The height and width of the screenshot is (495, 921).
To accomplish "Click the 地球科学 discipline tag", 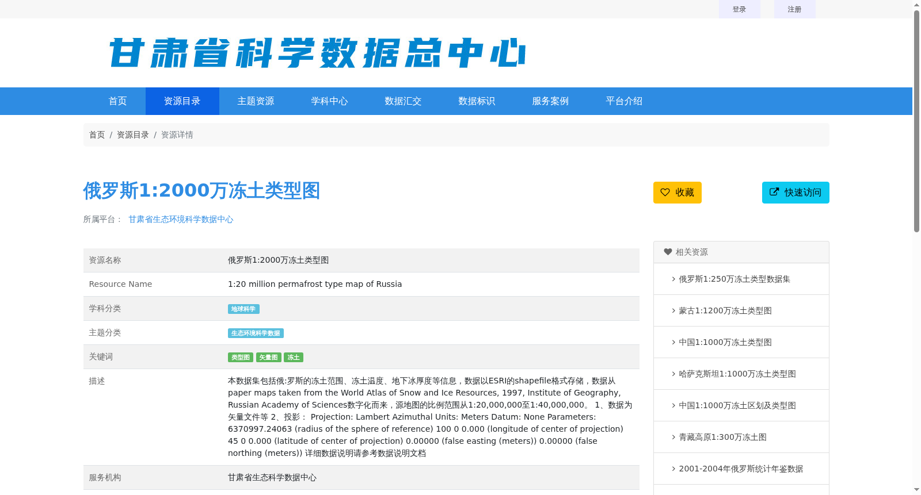I will click(243, 309).
